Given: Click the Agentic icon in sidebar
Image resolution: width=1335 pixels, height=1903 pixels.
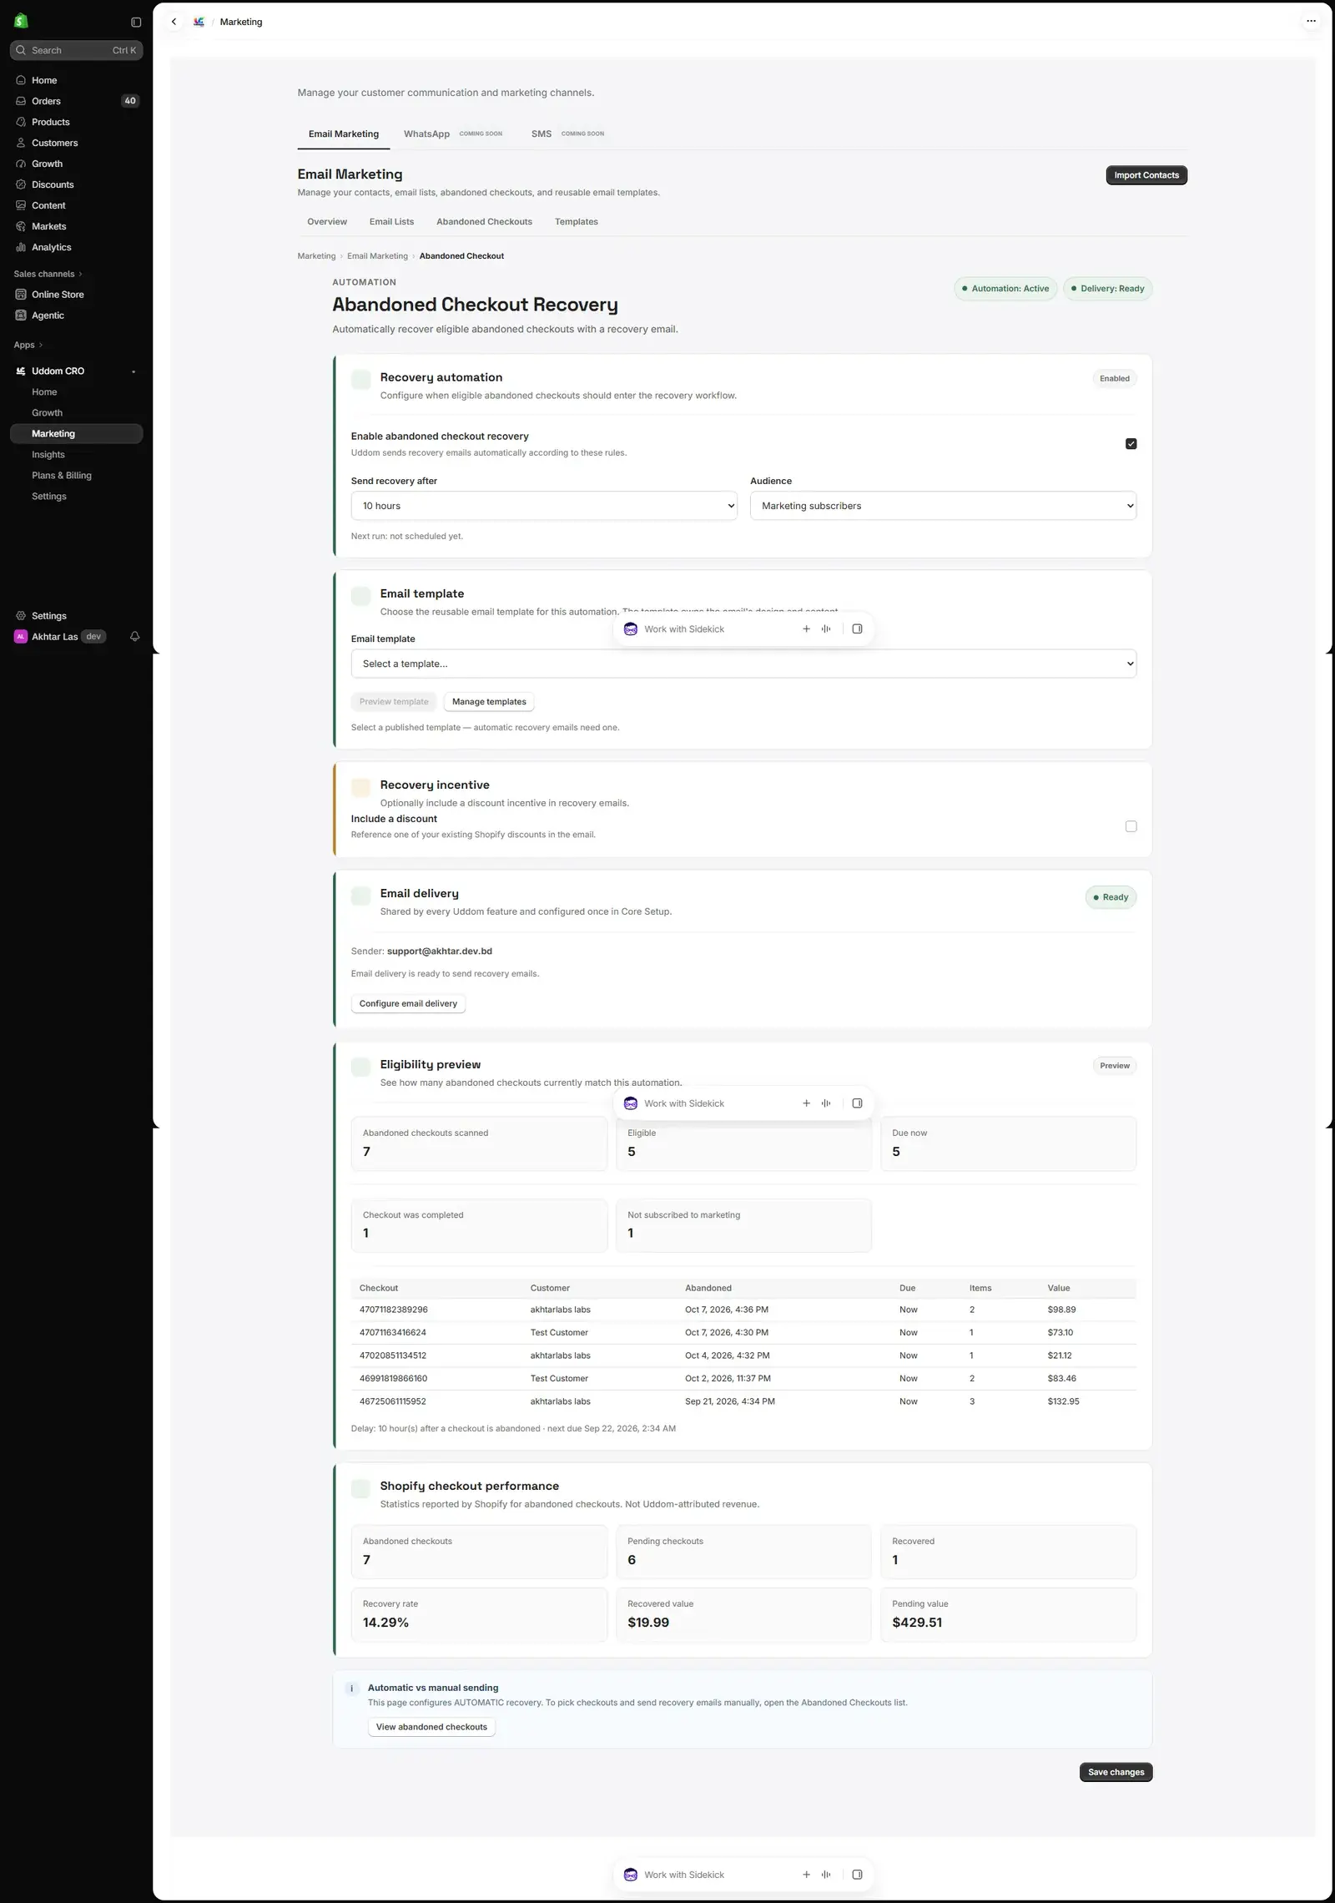Looking at the screenshot, I should (x=21, y=315).
